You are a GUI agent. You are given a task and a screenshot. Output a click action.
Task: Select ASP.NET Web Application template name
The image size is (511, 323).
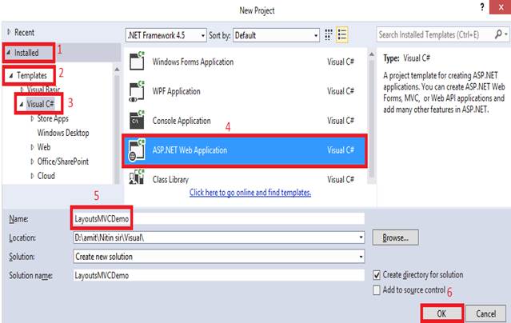(x=190, y=150)
